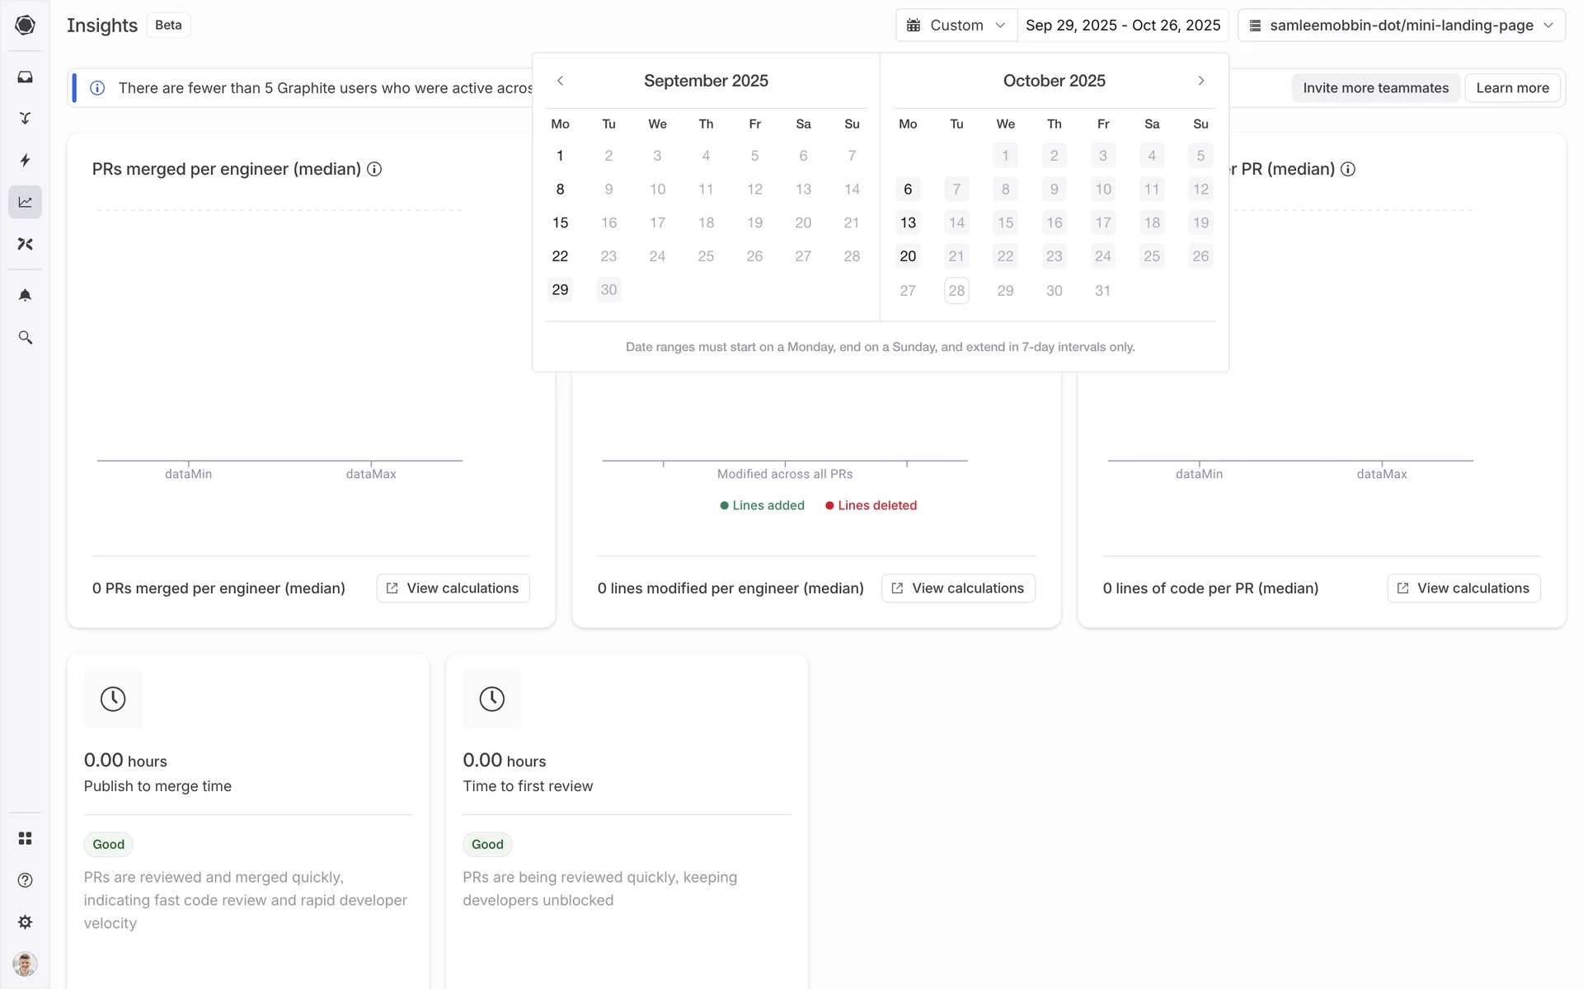Open settings gear in sidebar

pos(25,922)
